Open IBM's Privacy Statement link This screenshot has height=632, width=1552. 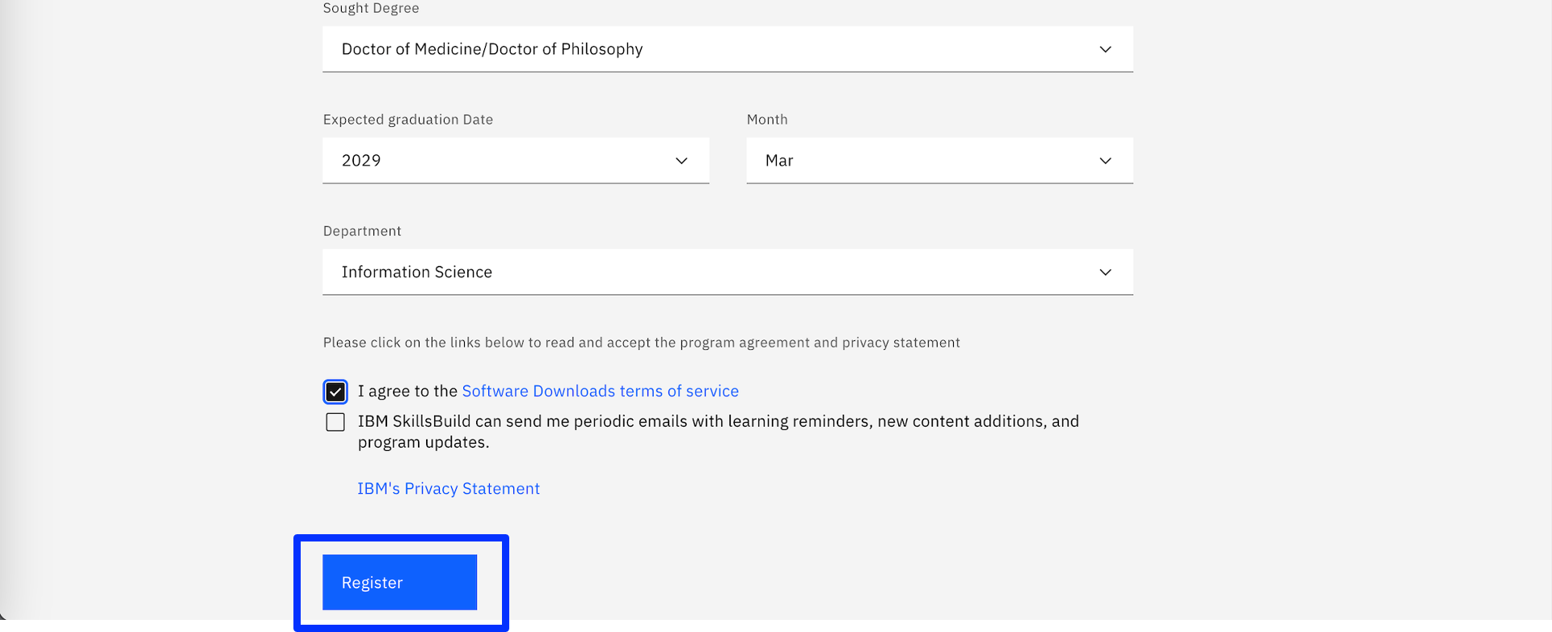tap(449, 489)
